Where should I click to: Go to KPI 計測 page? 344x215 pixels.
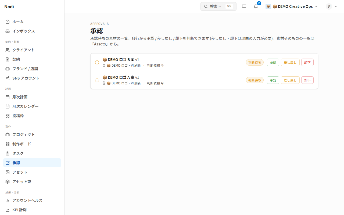[x=32, y=210]
